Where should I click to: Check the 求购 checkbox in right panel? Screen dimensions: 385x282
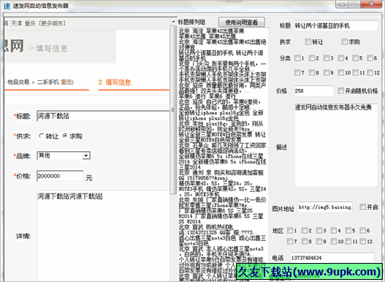(x=344, y=42)
